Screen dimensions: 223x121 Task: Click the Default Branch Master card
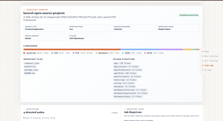point(45,37)
